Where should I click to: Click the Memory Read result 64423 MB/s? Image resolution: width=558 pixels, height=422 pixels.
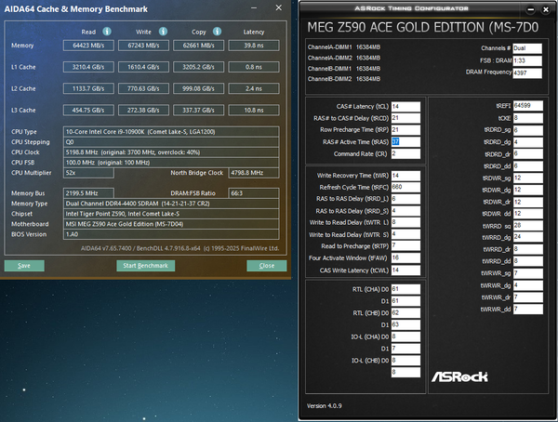[x=88, y=46]
